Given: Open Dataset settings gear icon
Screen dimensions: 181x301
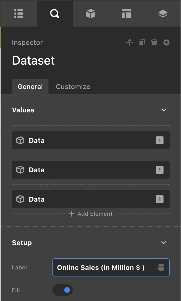Looking at the screenshot, I should (x=166, y=43).
